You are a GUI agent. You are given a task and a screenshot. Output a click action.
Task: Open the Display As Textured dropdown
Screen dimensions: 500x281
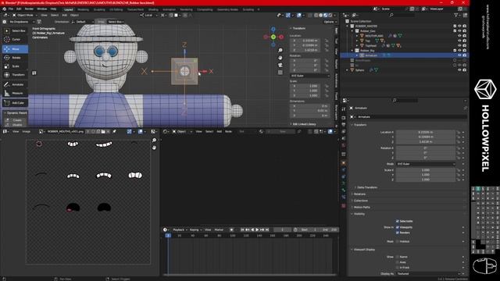pyautogui.click(x=428, y=274)
